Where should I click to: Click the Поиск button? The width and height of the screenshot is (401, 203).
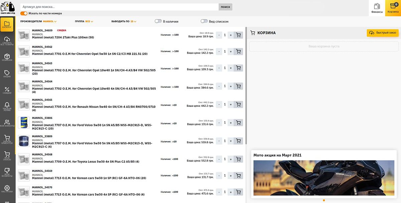225,7
